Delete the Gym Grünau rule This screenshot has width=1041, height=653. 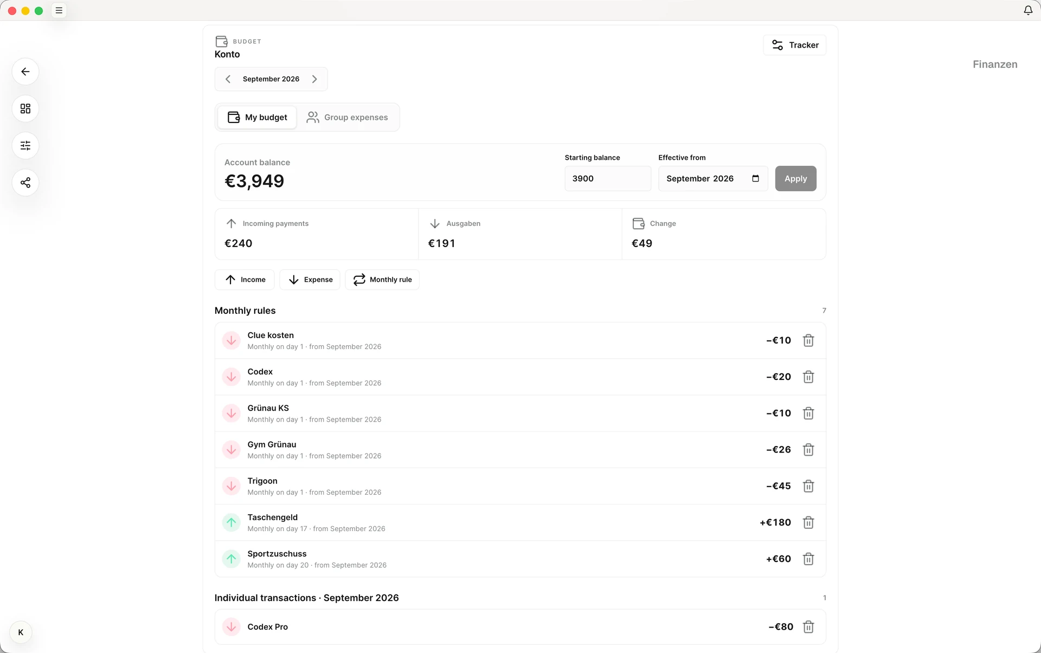tap(808, 449)
